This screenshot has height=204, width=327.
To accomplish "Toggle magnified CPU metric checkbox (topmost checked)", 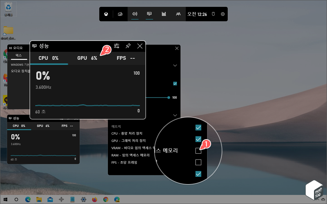I will click(x=198, y=128).
